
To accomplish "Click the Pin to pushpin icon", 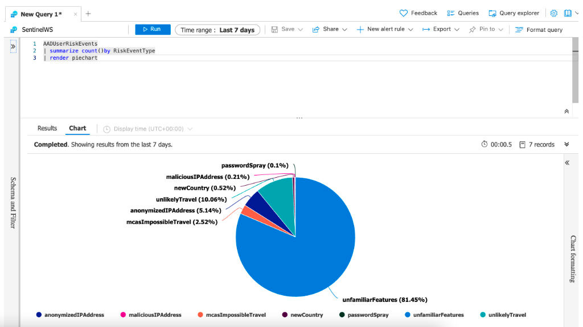I will 472,30.
